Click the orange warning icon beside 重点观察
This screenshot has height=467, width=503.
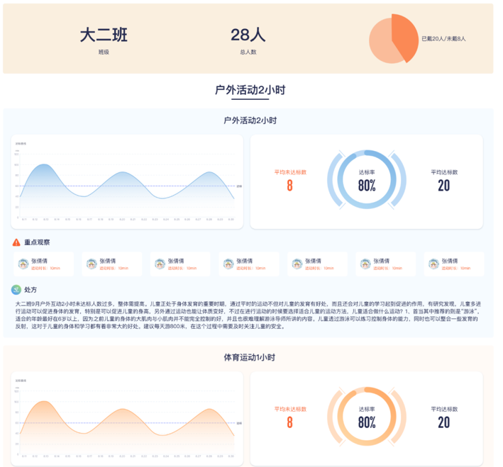click(16, 242)
